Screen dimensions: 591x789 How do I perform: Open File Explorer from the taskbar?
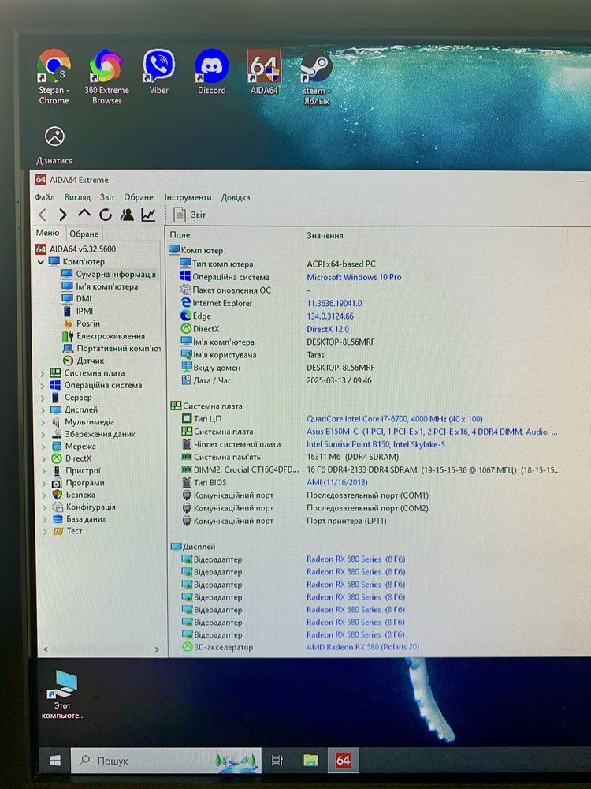(310, 760)
